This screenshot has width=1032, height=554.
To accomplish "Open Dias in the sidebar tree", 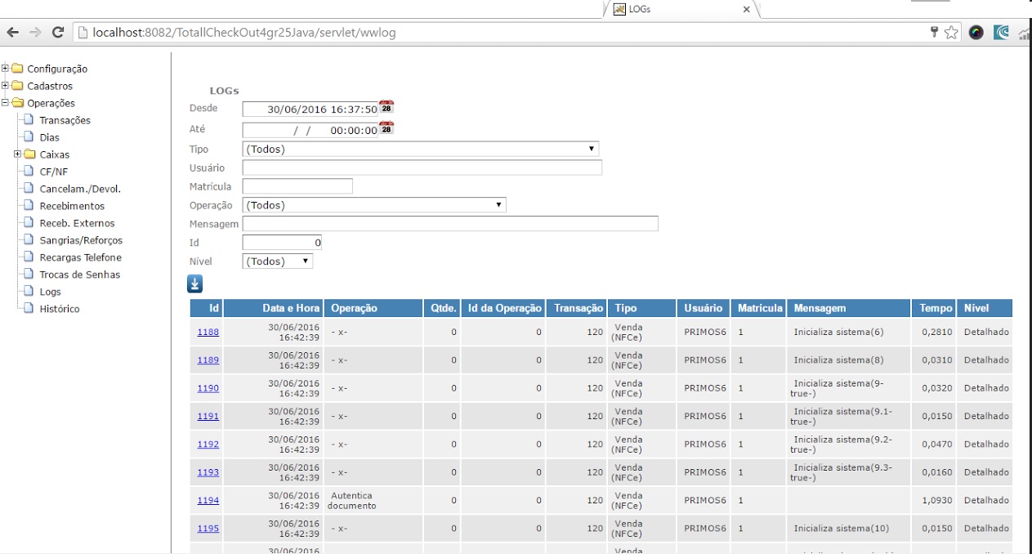I will pyautogui.click(x=49, y=137).
